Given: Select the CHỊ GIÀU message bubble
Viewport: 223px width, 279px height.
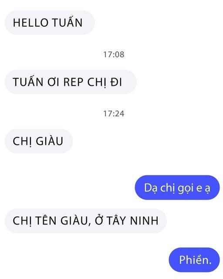Looking at the screenshot, I should coord(39,141).
